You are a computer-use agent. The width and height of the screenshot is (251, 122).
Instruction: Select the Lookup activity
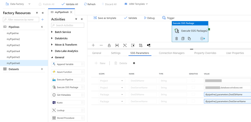point(68,110)
